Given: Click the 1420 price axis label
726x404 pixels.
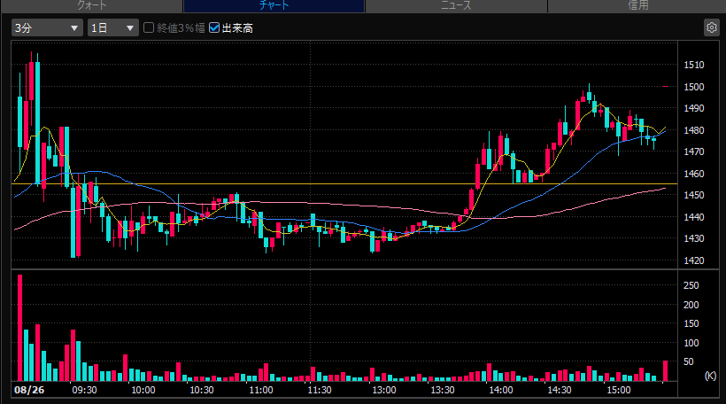Looking at the screenshot, I should point(693,260).
